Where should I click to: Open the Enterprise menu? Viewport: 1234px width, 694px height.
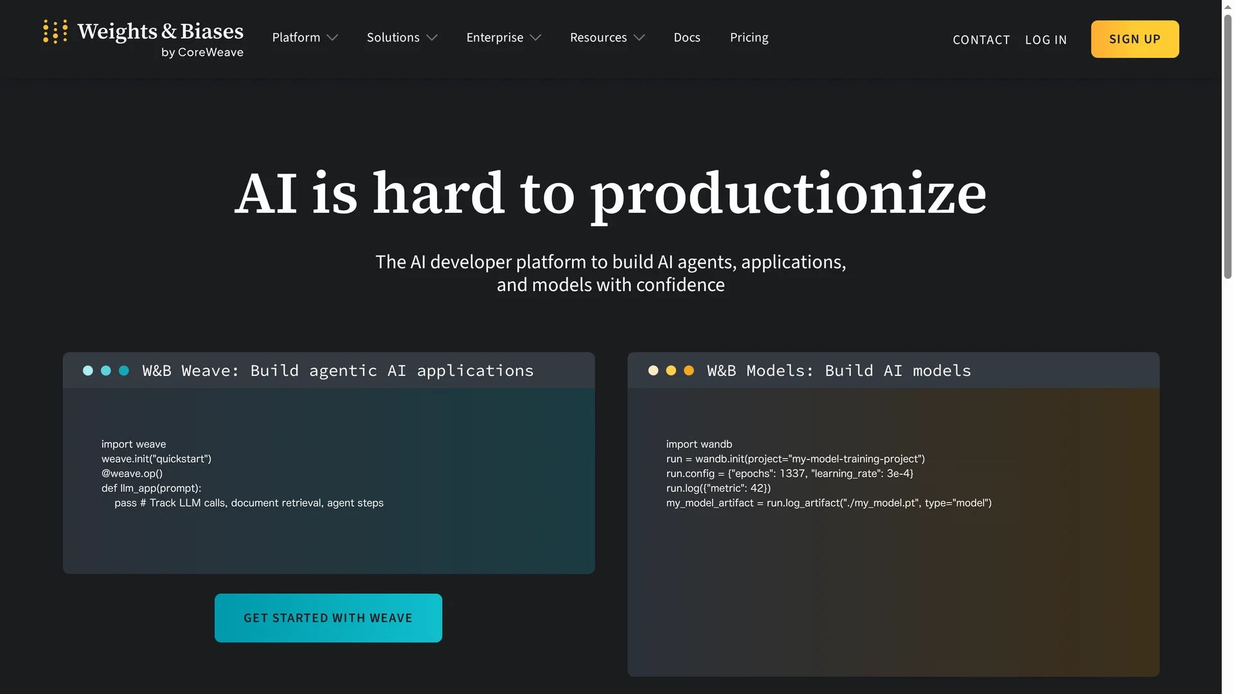(x=495, y=37)
